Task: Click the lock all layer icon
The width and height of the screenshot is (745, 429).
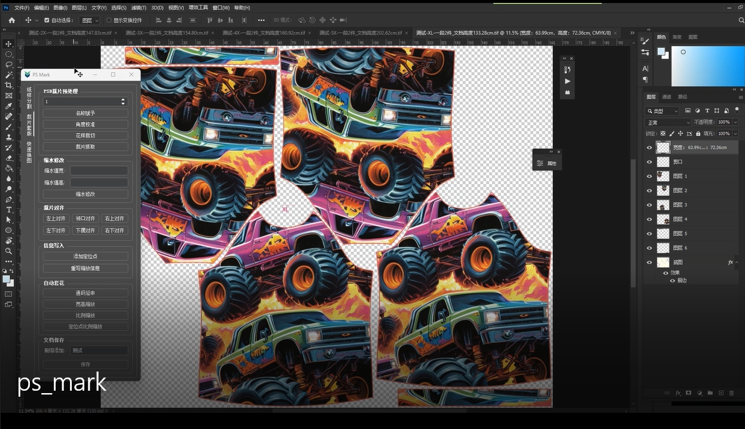Action: tap(697, 133)
